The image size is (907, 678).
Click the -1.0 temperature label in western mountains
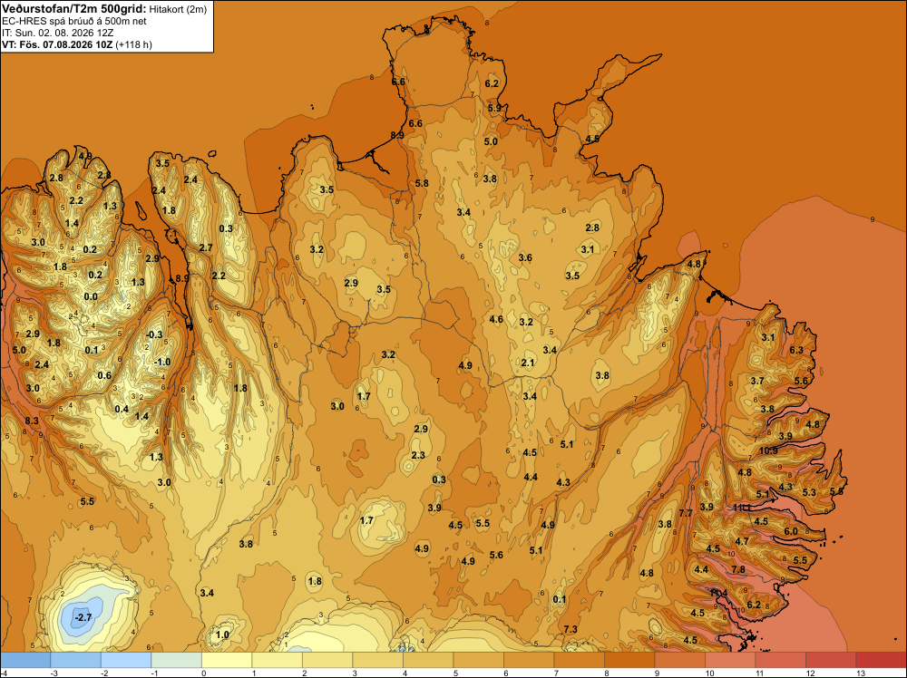tap(162, 362)
